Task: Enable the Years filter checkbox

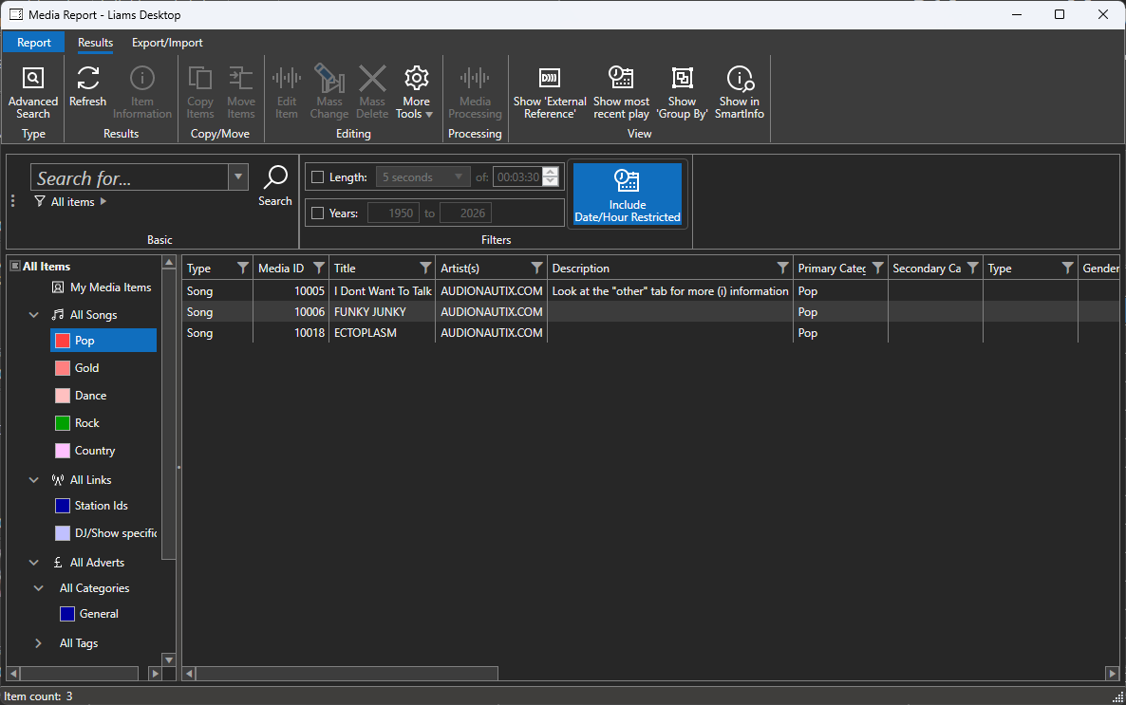Action: 318,213
